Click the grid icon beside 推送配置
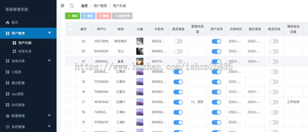This screenshot has width=308, height=132. [x=8, y=83]
